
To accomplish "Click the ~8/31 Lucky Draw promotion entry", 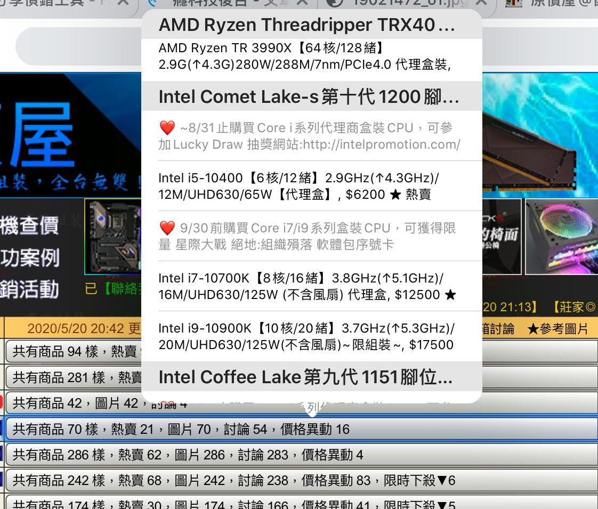I will (x=312, y=136).
